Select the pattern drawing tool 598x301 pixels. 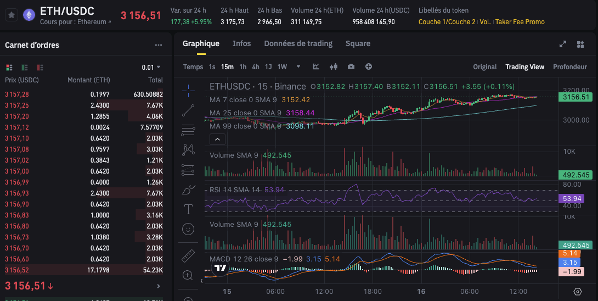[x=188, y=150]
